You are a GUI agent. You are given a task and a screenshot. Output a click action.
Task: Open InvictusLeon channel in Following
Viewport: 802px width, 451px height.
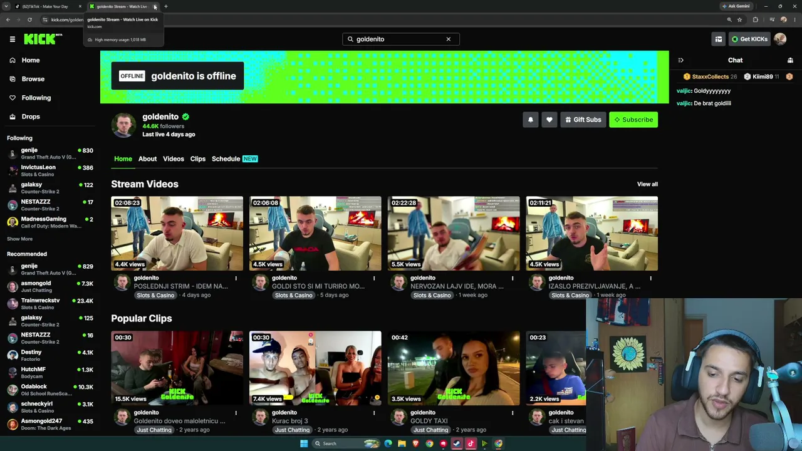tap(50, 170)
